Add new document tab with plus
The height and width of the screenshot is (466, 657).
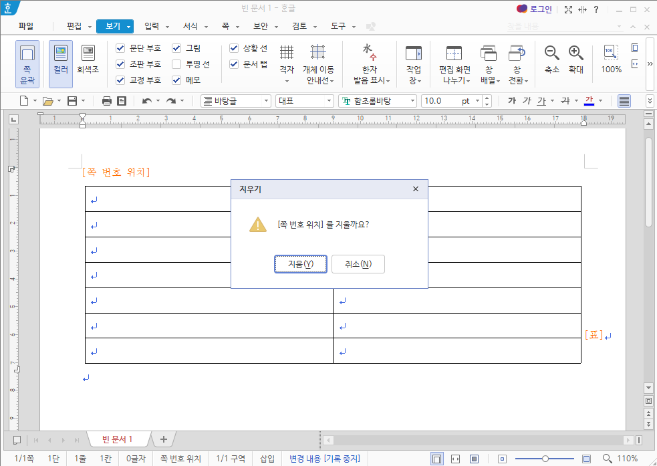click(163, 439)
